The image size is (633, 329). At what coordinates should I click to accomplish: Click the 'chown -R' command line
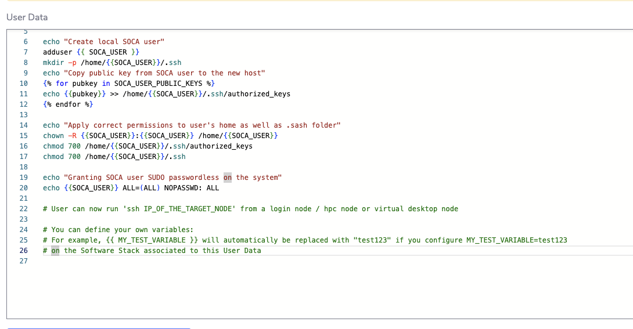click(x=161, y=136)
